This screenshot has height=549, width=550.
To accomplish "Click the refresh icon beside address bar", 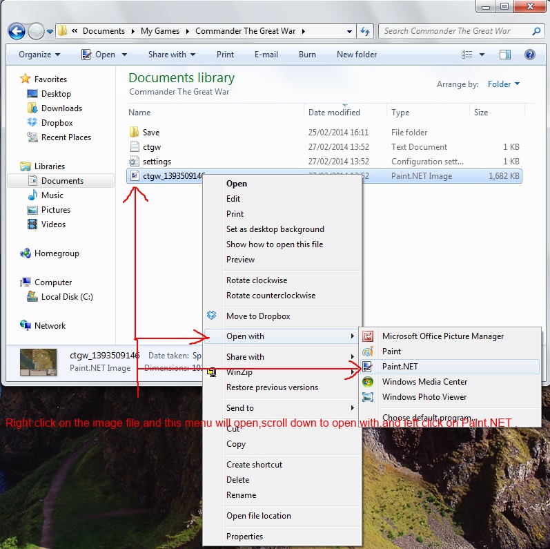I will 365,31.
